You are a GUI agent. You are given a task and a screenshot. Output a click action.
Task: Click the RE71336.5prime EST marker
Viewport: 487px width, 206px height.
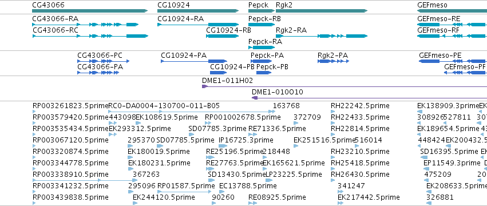253,134
